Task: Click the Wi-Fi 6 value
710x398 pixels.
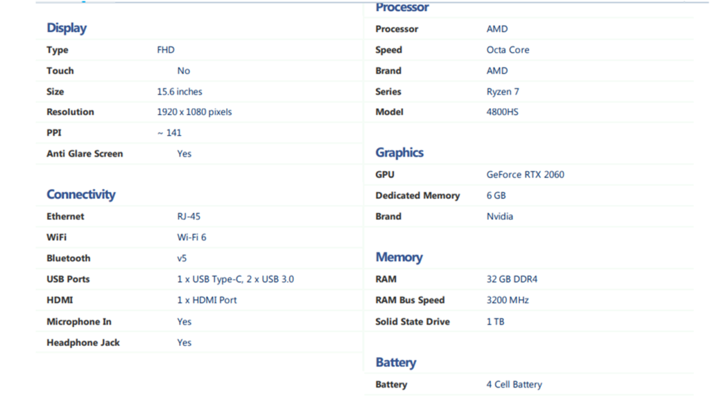Action: (x=191, y=237)
